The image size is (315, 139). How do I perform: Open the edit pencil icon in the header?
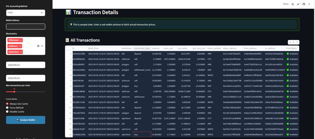(x=298, y=4)
